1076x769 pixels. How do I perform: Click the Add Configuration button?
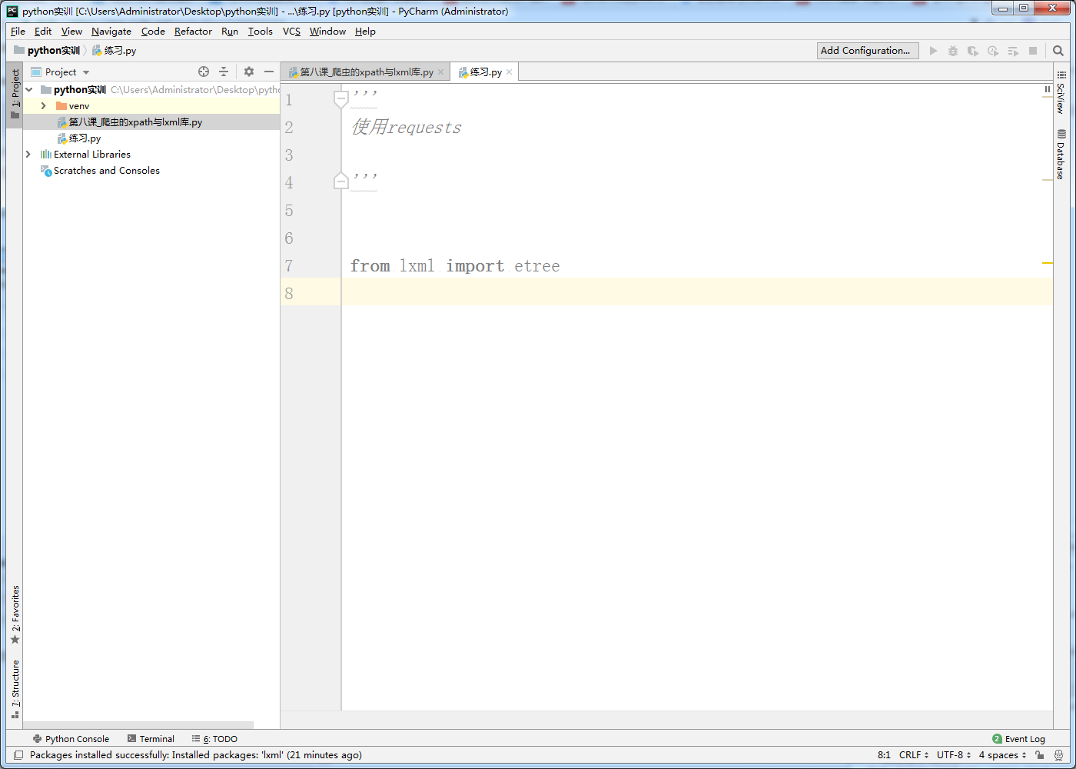point(867,50)
